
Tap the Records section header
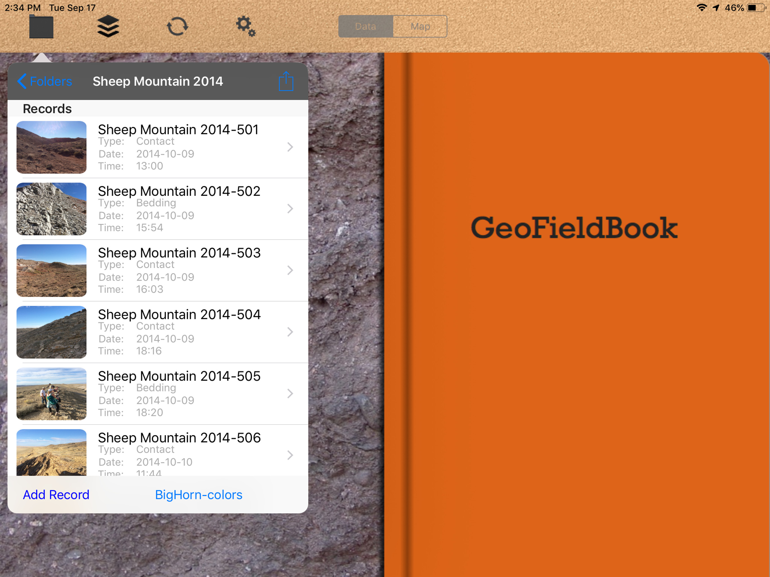(x=47, y=108)
